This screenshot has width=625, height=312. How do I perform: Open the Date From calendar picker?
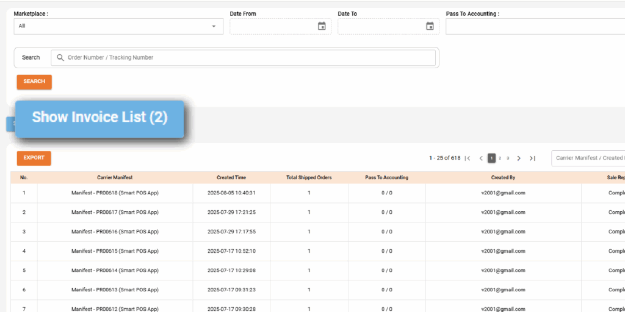pyautogui.click(x=322, y=26)
